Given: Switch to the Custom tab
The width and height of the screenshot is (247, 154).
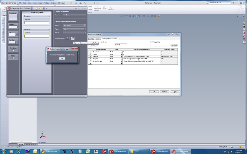Looking at the screenshot, I should click(98, 39).
